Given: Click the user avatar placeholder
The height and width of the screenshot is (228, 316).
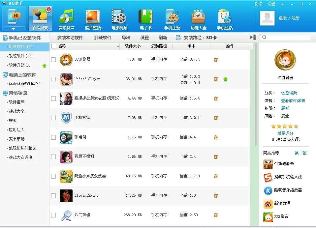Looking at the screenshot, I should click(x=267, y=18).
